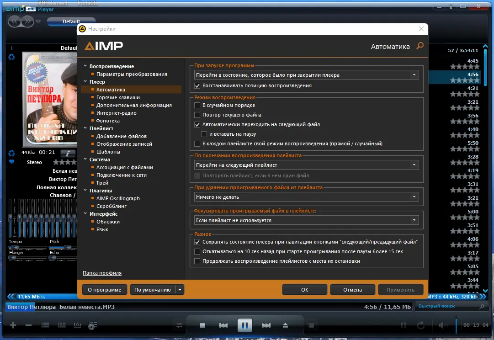
Task: Open the 'Горячие клавиши' settings page
Action: [118, 97]
